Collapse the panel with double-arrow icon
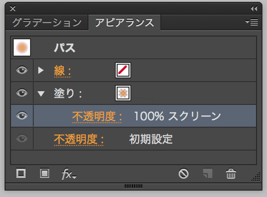The image size is (267, 197). pos(254,8)
